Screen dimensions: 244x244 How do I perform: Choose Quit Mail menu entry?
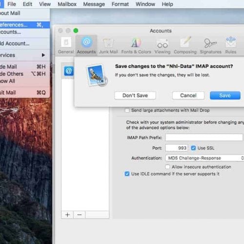click(25, 93)
